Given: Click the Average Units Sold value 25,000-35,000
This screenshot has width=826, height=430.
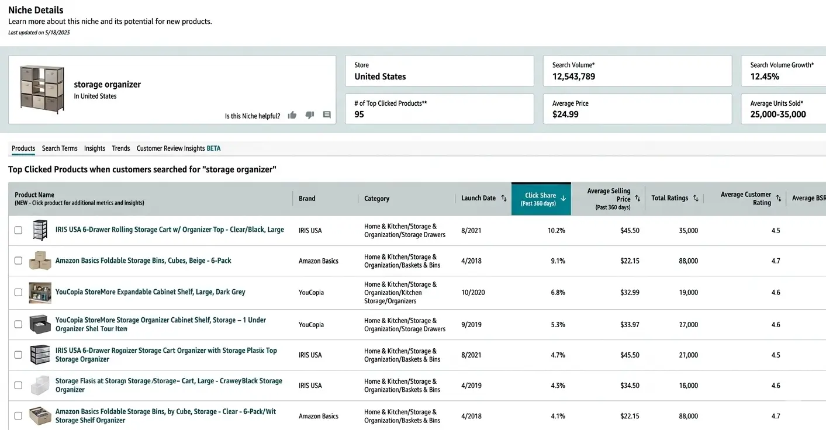Looking at the screenshot, I should (x=778, y=115).
